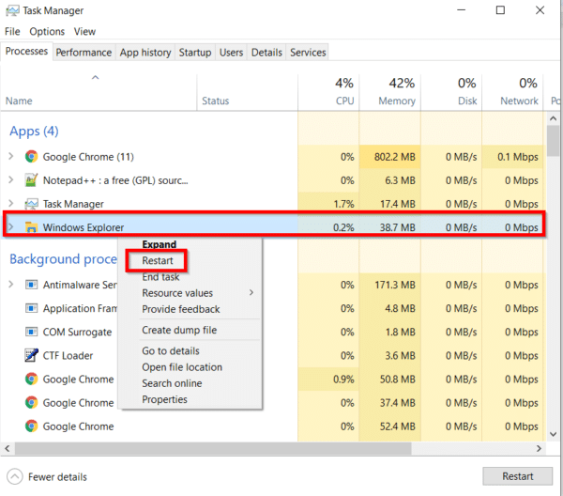Click the Notepad++ app icon

tap(31, 180)
